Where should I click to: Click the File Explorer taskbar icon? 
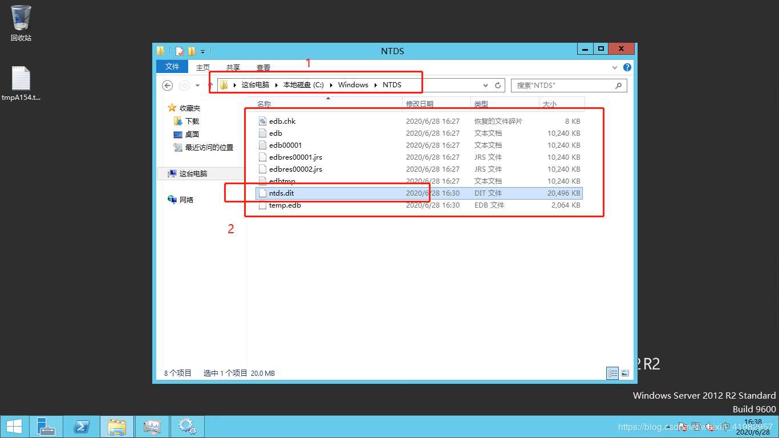pos(117,427)
